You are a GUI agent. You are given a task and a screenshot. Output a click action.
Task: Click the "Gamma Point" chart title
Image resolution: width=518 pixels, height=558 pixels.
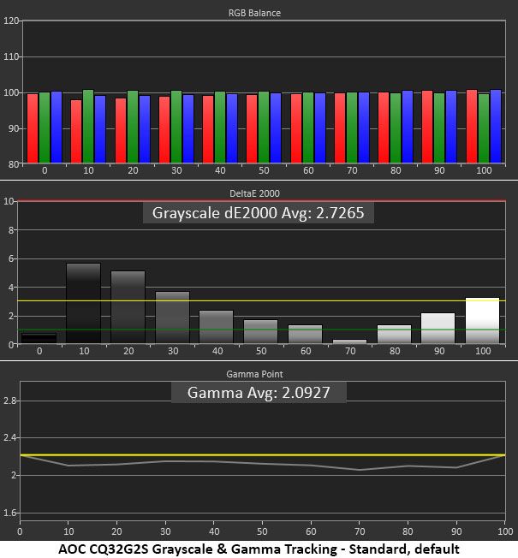coord(254,374)
